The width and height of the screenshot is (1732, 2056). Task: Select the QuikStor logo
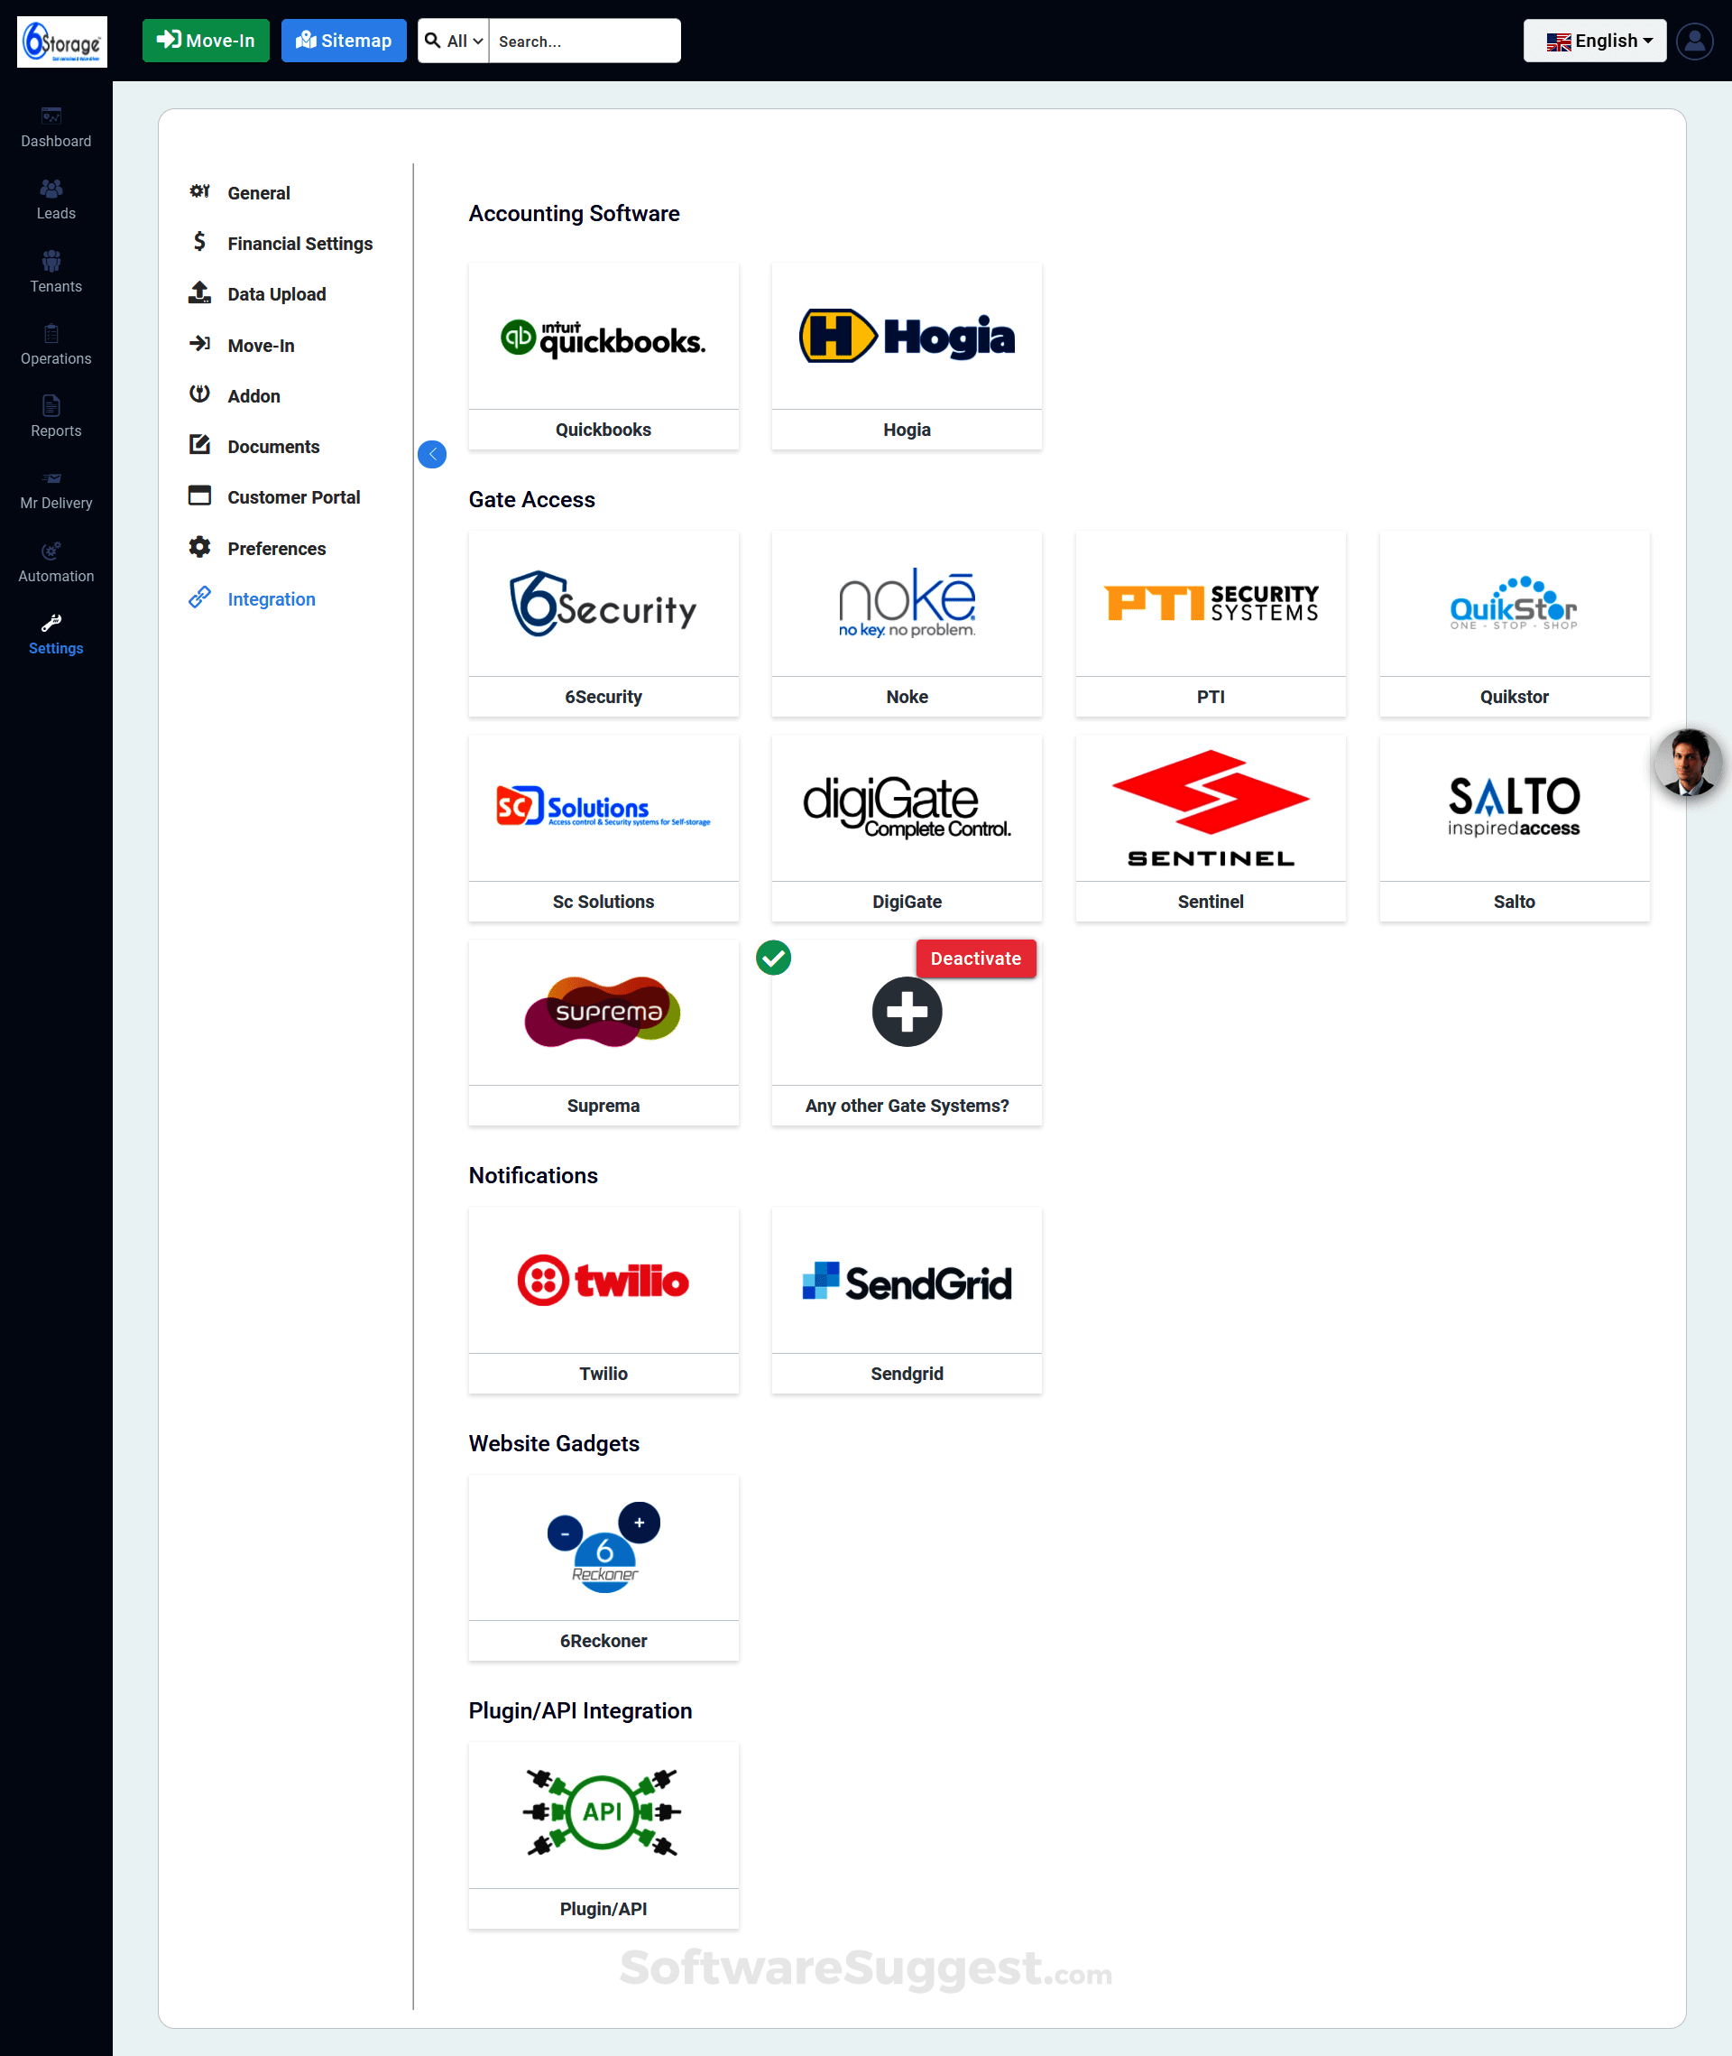coord(1513,602)
